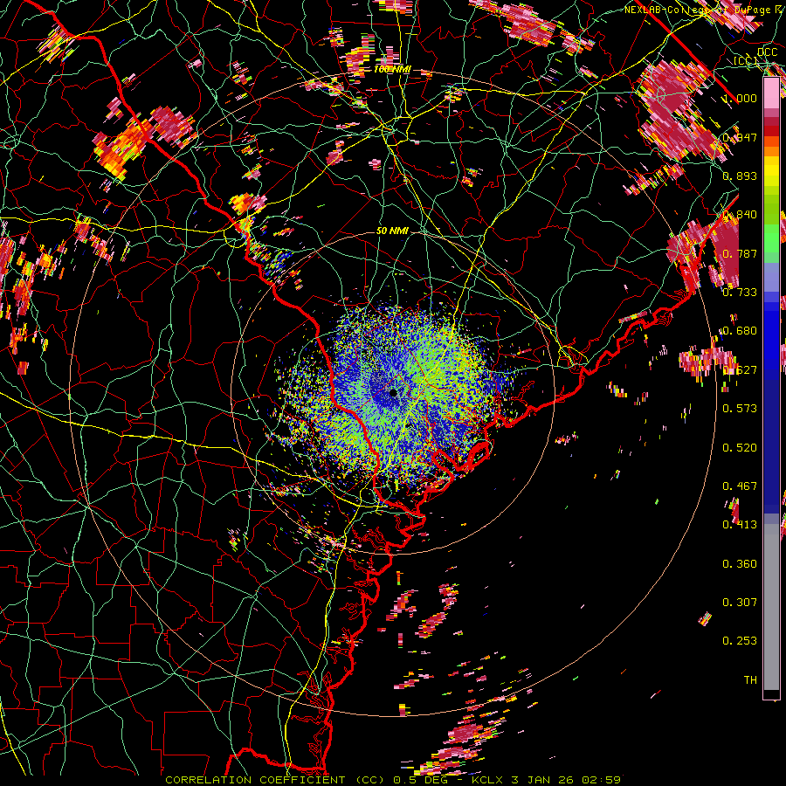
Task: Click the 0.627 scale value
Action: pos(740,369)
